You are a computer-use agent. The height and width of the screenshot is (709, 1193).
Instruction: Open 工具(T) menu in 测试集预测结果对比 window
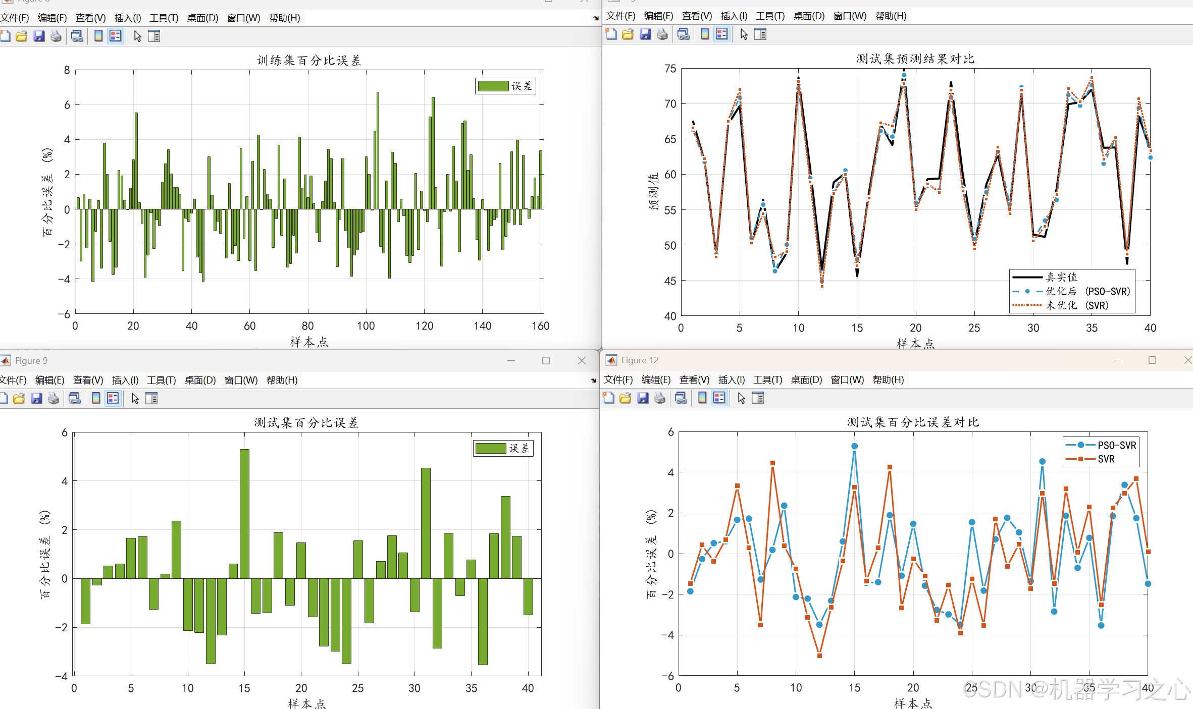[x=770, y=16]
